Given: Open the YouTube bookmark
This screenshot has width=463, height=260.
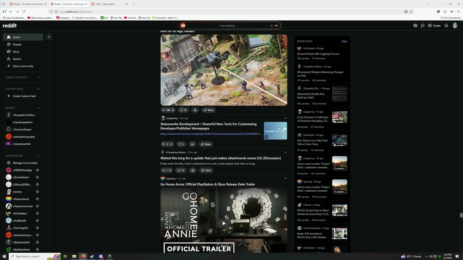Looking at the screenshot, I should click(130, 18).
